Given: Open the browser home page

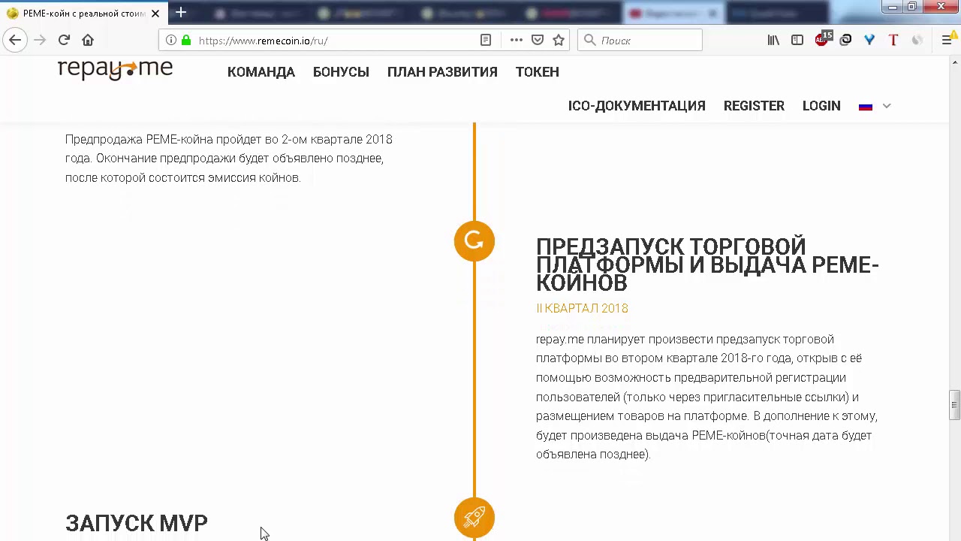Looking at the screenshot, I should [88, 41].
